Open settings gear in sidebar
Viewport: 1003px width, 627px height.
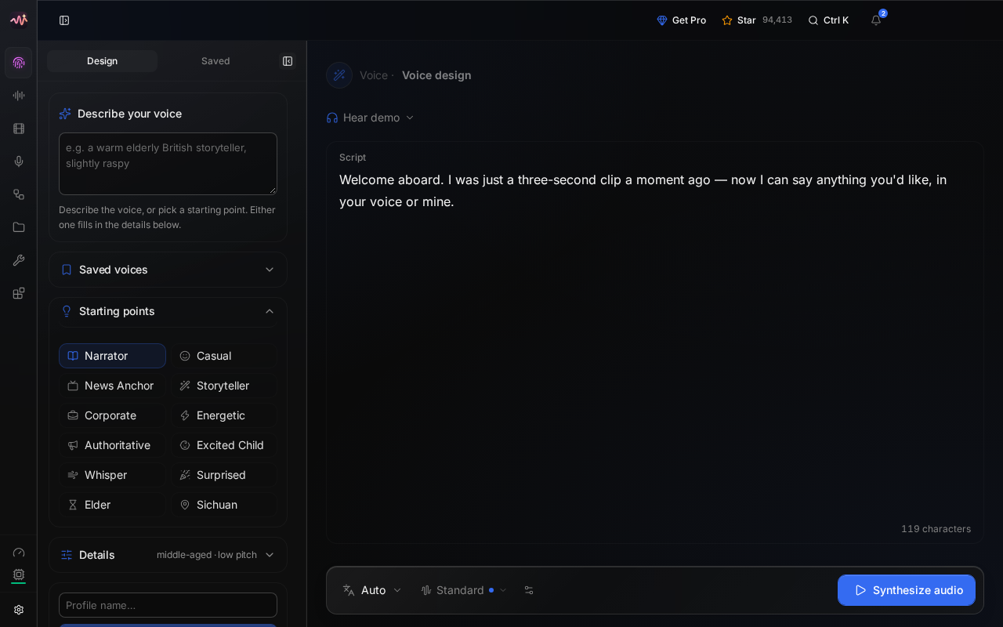(x=19, y=610)
